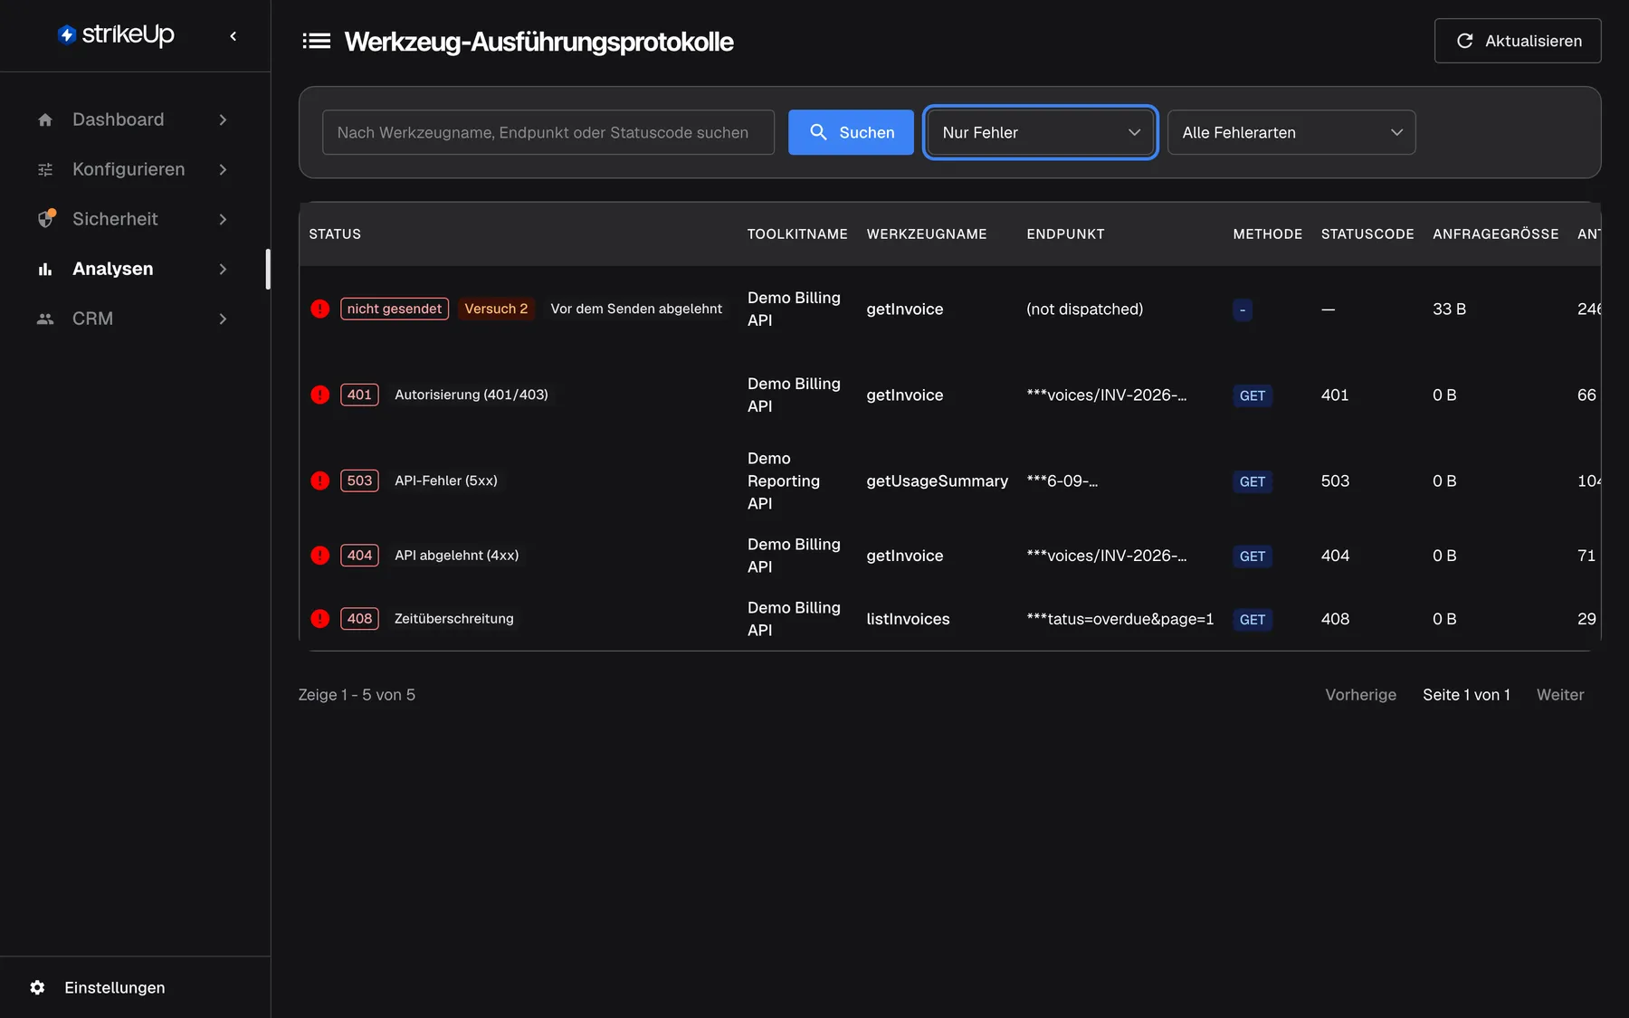1629x1018 pixels.
Task: Go to Weiter next page
Action: tap(1560, 695)
